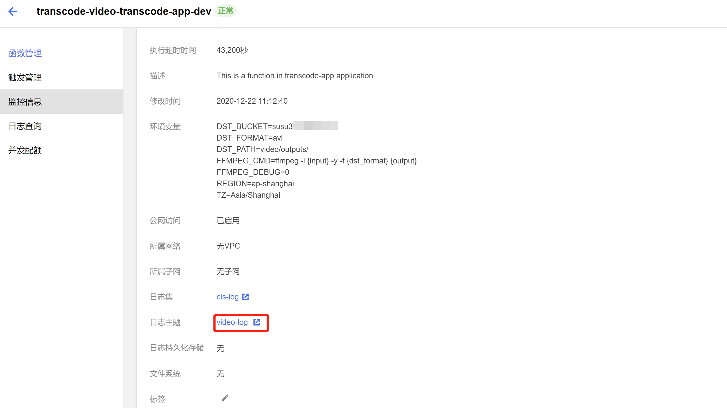
Task: Click the 日志集 label
Action: pyautogui.click(x=161, y=297)
